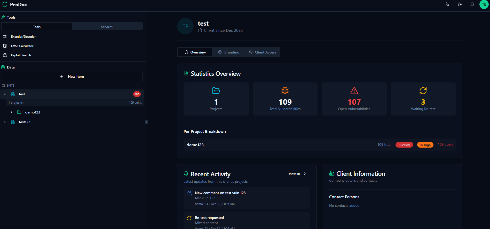Click the sidebar resize handle grip
This screenshot has height=229, width=490.
[146, 122]
